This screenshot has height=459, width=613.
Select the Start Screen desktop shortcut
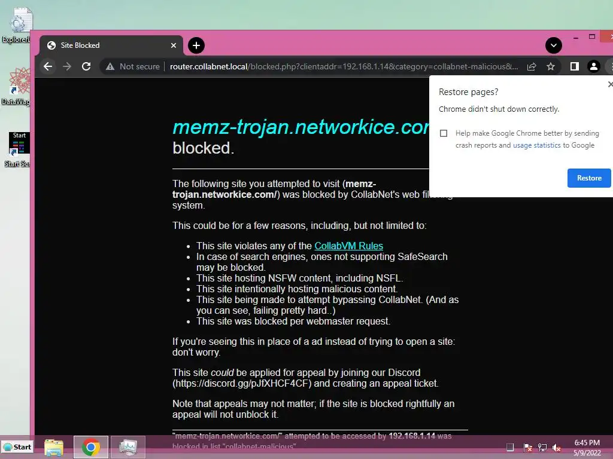(17, 149)
